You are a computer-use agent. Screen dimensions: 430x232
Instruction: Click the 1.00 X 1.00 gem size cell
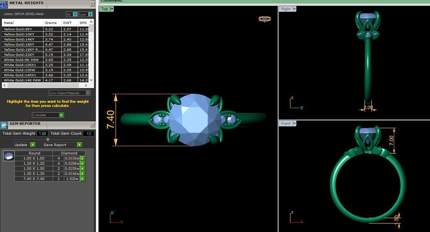(34, 158)
